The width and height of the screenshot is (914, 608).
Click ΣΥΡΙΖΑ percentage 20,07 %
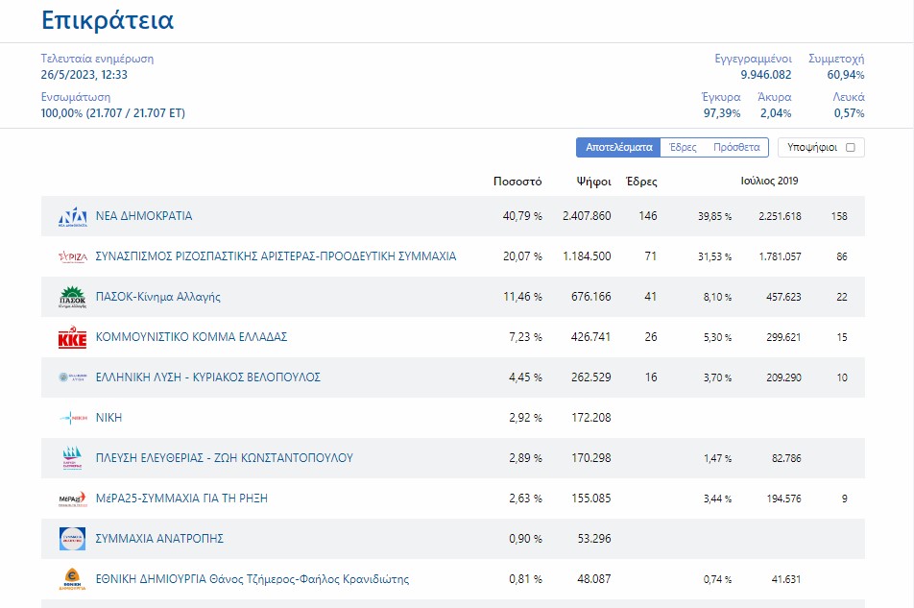coord(522,255)
